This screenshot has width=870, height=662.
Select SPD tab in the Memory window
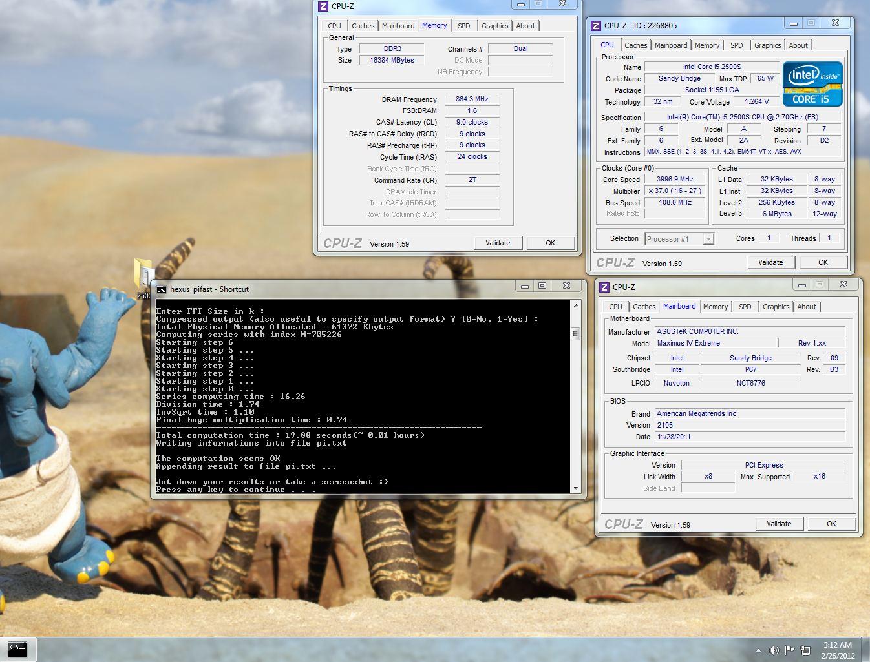pyautogui.click(x=463, y=26)
